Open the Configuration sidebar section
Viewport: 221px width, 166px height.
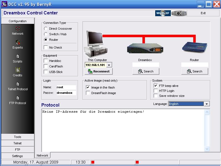(x=17, y=21)
